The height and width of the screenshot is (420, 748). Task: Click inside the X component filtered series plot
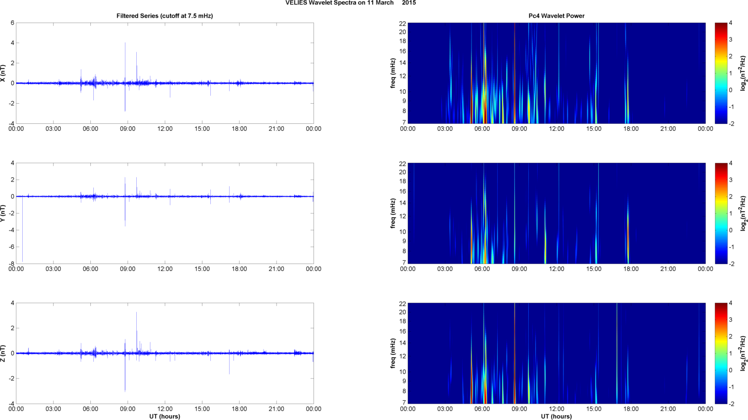tap(165, 73)
